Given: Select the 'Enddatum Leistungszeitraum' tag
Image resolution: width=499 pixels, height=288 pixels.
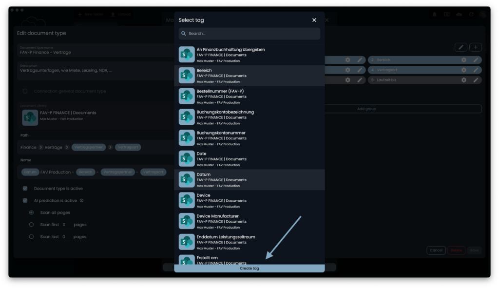Looking at the screenshot, I should (x=249, y=243).
